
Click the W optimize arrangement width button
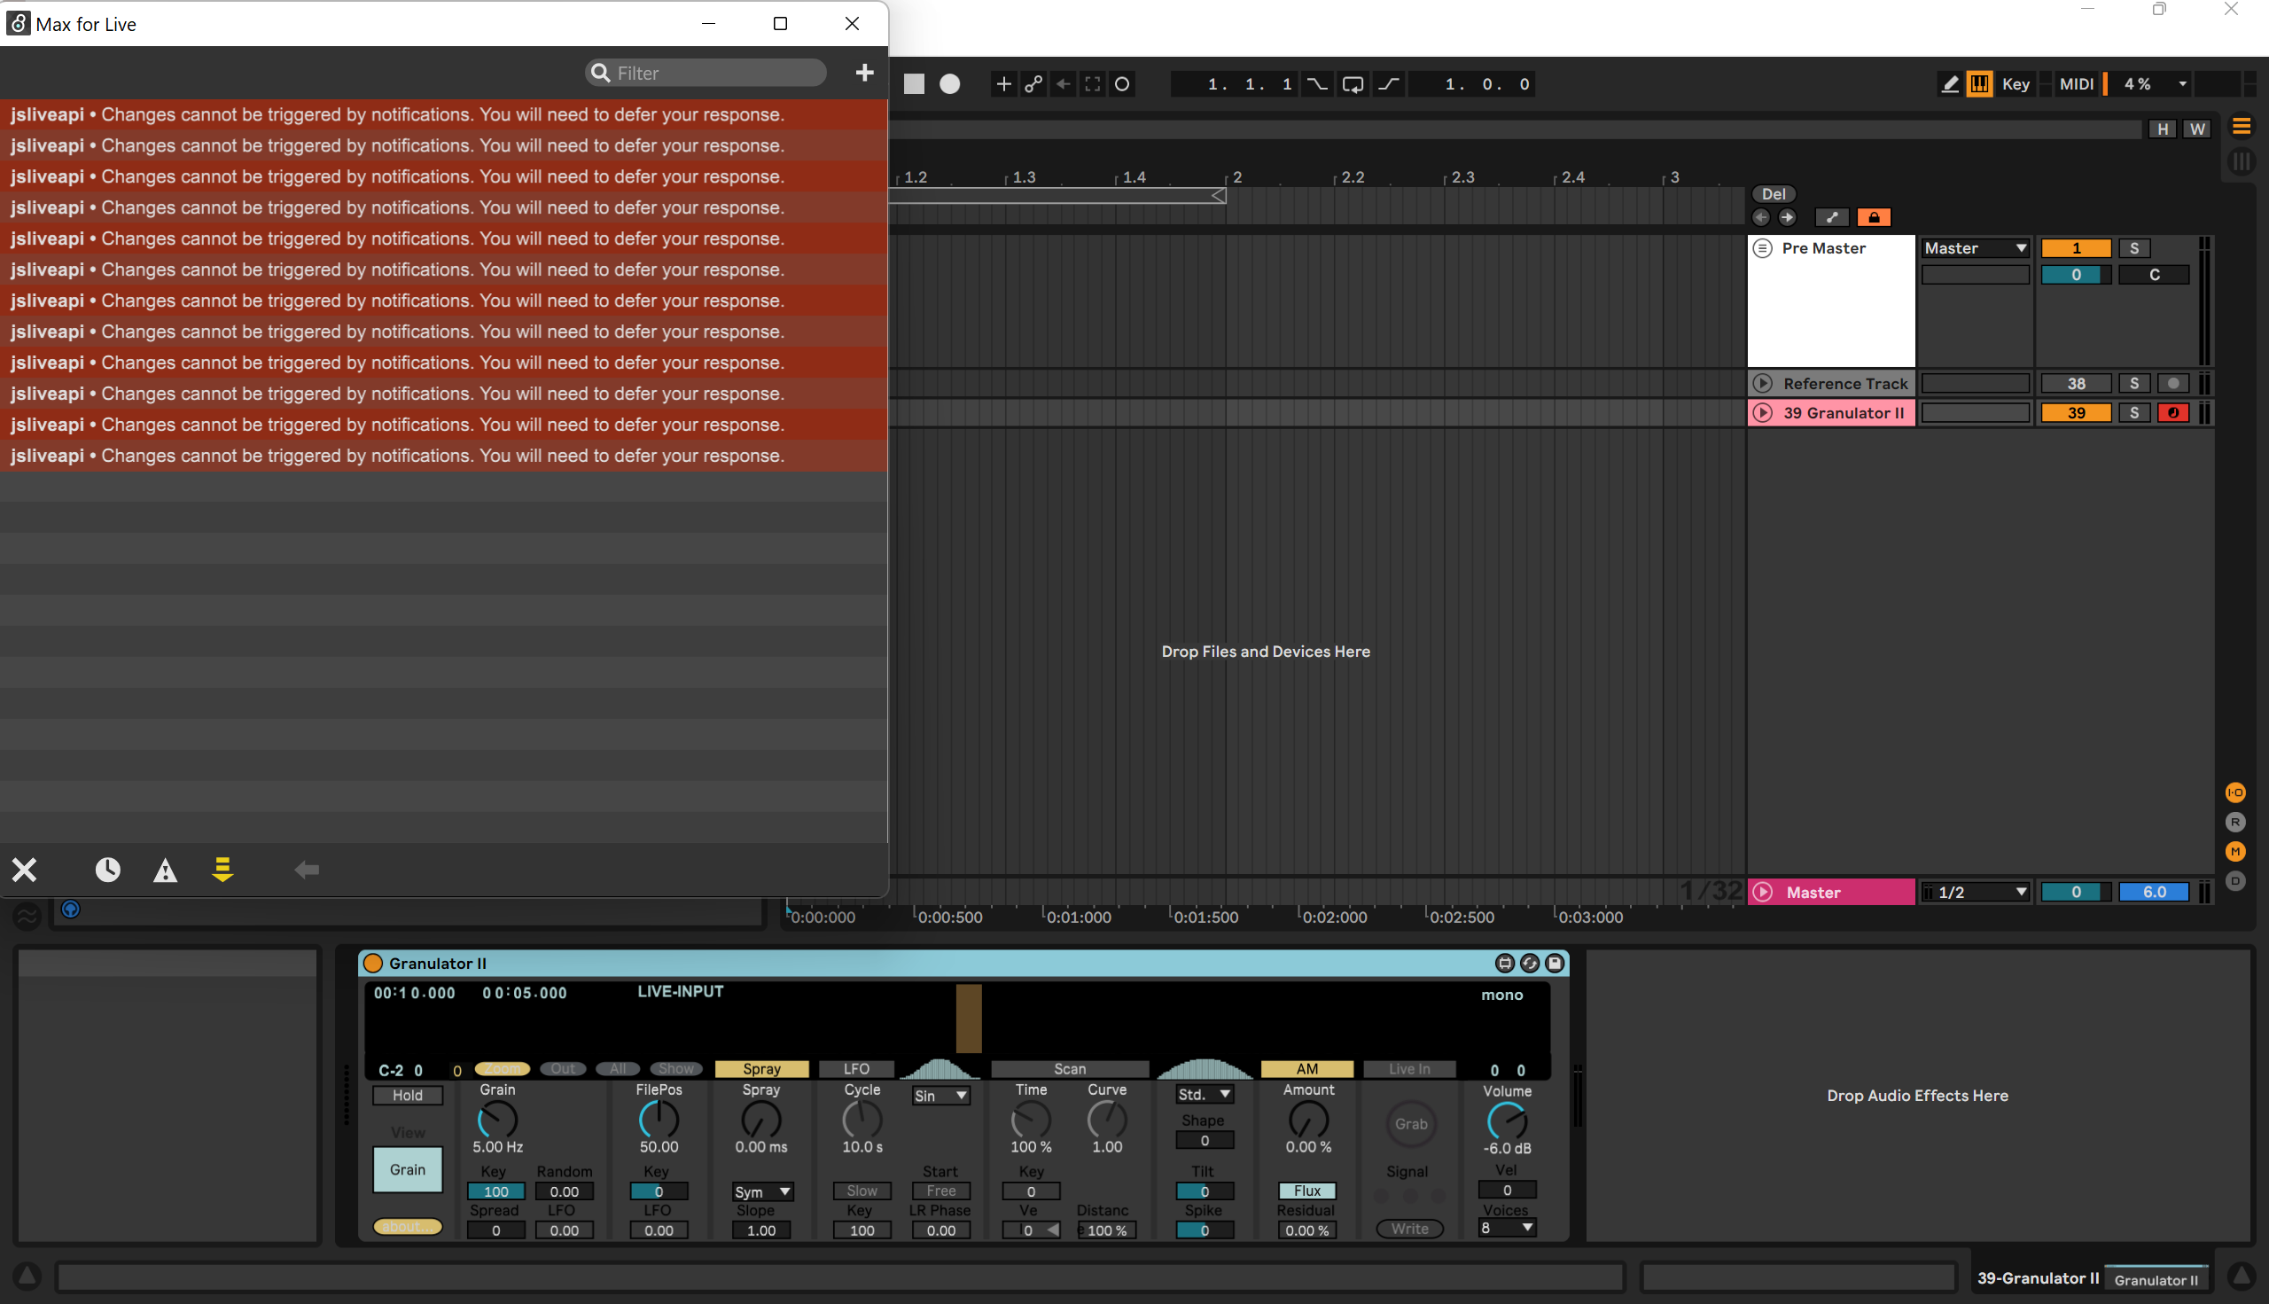click(2197, 129)
